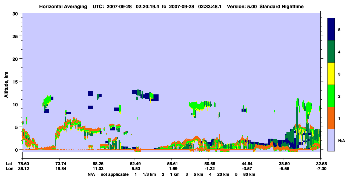356x182 pixels.
Task: Click the orange colorbar segment labeled 1
Action: tap(331, 118)
